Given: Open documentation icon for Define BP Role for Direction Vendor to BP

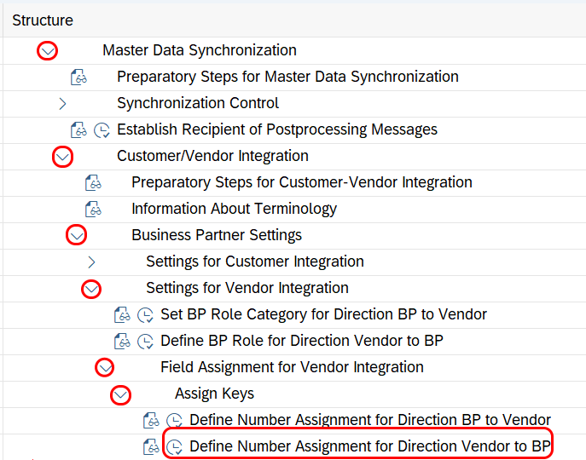Looking at the screenshot, I should [122, 342].
